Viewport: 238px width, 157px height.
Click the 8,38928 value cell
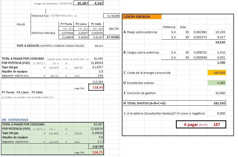pyautogui.click(x=96, y=133)
